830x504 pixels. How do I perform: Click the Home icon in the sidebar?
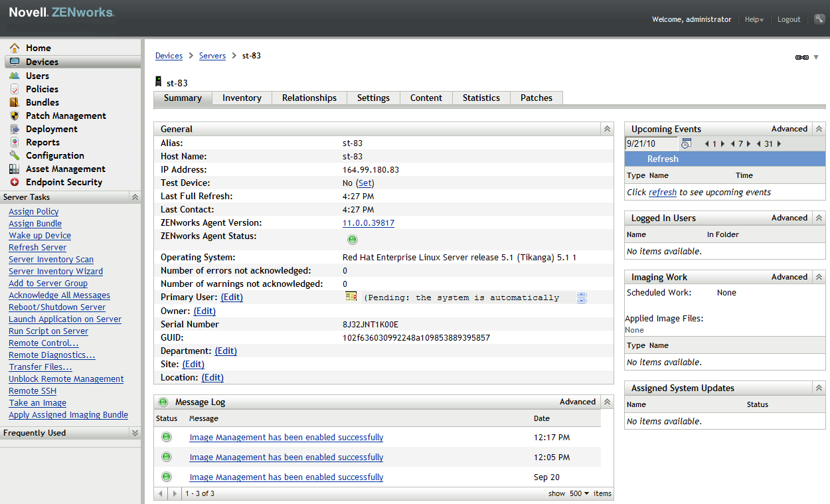13,47
